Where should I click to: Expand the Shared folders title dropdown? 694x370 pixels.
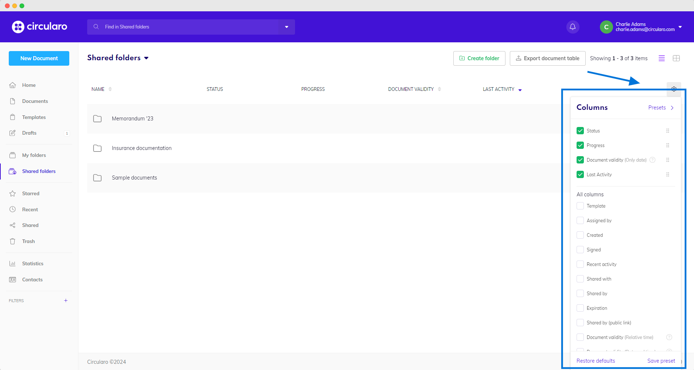click(x=146, y=58)
